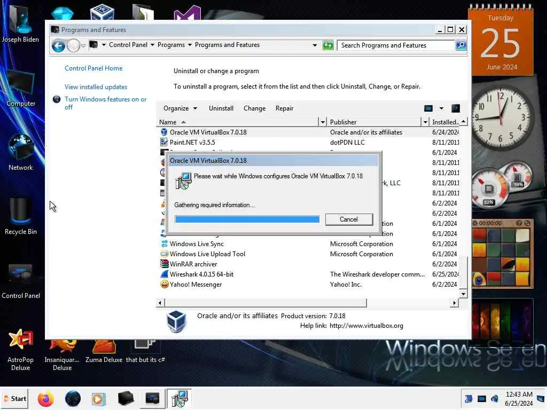547x410 pixels.
Task: Open the Network desktop icon
Action: click(x=21, y=153)
